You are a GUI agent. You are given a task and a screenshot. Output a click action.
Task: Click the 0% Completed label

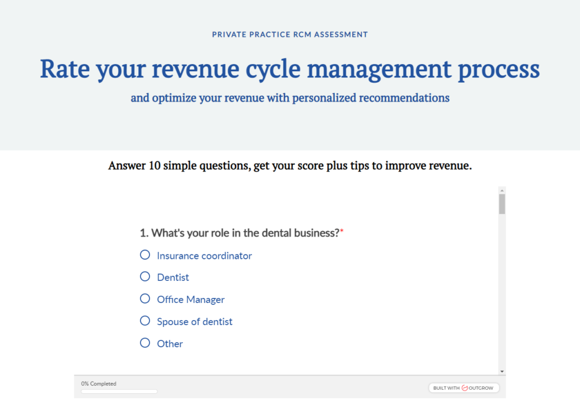(x=99, y=383)
